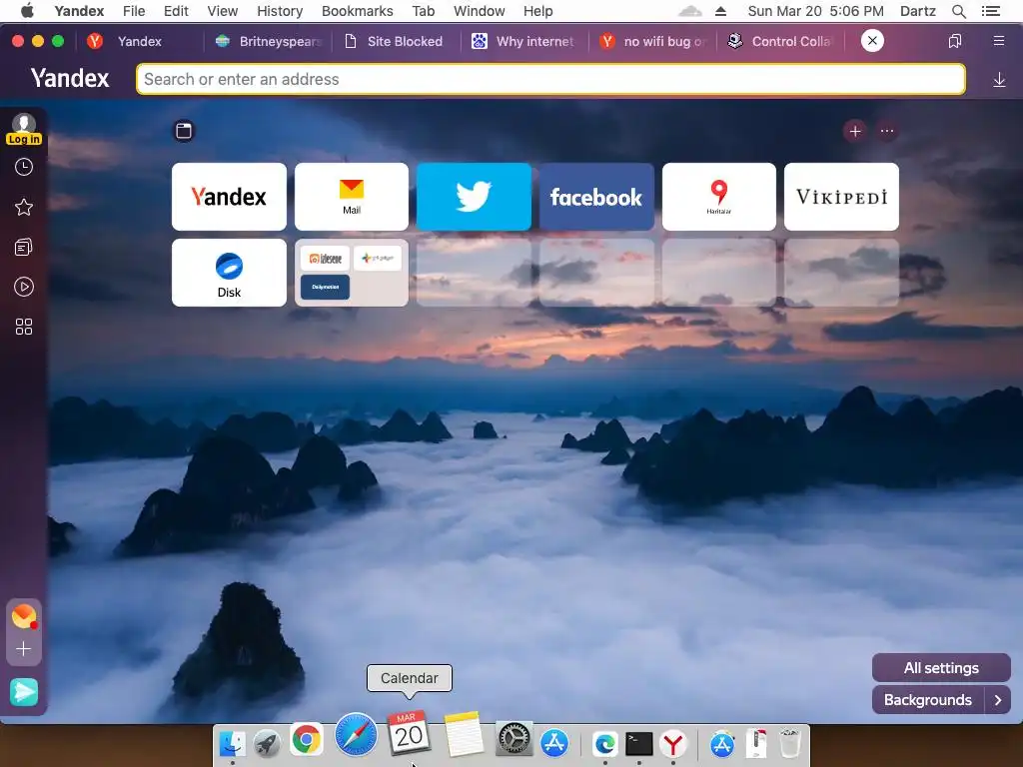Open the Yandex browser hamburger menu
The height and width of the screenshot is (767, 1023).
(x=998, y=41)
